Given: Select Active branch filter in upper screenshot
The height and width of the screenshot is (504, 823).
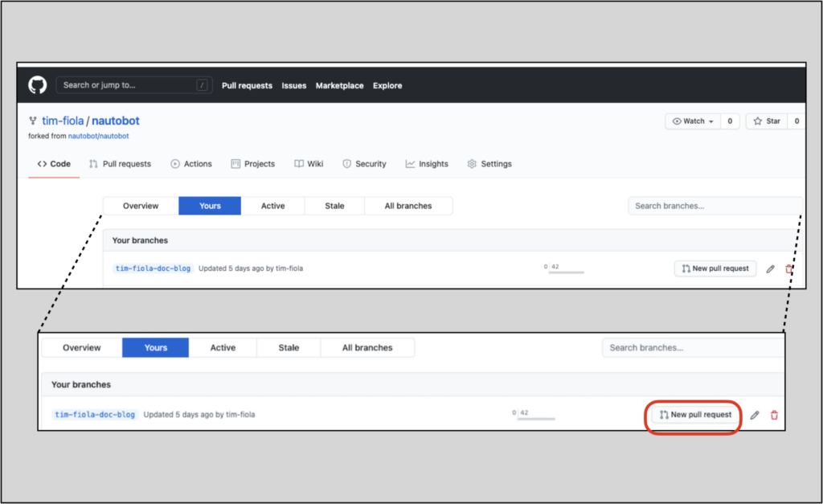Looking at the screenshot, I should [273, 206].
